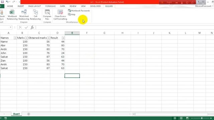Select the Names header cell
Image resolution: width=214 pixels, height=120 pixels.
(8, 38)
